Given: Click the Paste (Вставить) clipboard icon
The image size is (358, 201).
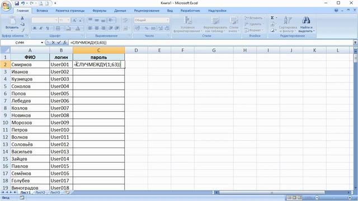Looking at the screenshot, I should coord(12,21).
